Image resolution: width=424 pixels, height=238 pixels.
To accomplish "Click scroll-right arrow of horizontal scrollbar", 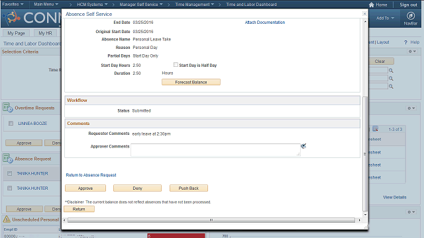I will pyautogui.click(x=359, y=220).
